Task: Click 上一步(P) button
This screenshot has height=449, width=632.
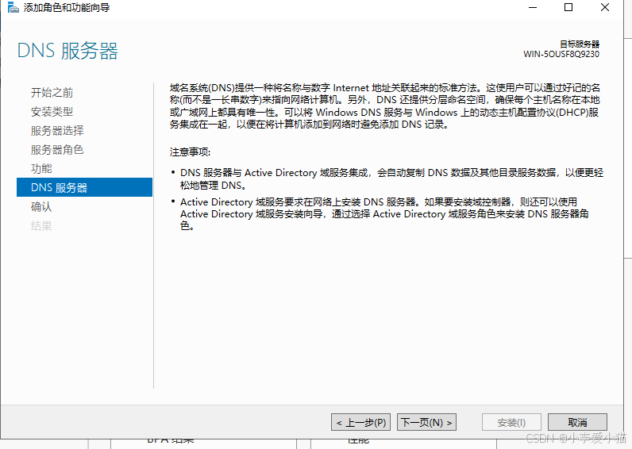Action: 360,422
